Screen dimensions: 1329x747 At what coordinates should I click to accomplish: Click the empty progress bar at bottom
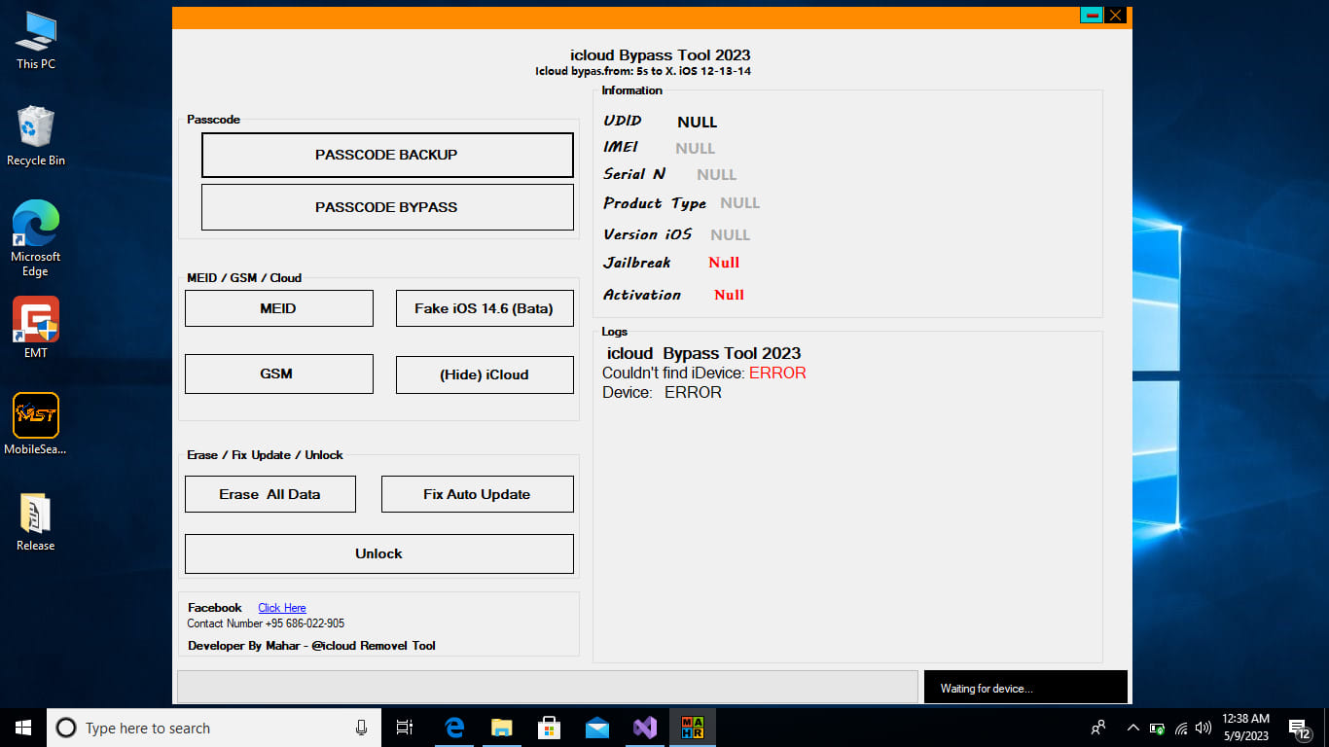click(548, 687)
